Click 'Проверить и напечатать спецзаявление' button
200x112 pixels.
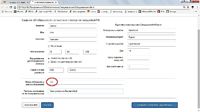click(155, 105)
